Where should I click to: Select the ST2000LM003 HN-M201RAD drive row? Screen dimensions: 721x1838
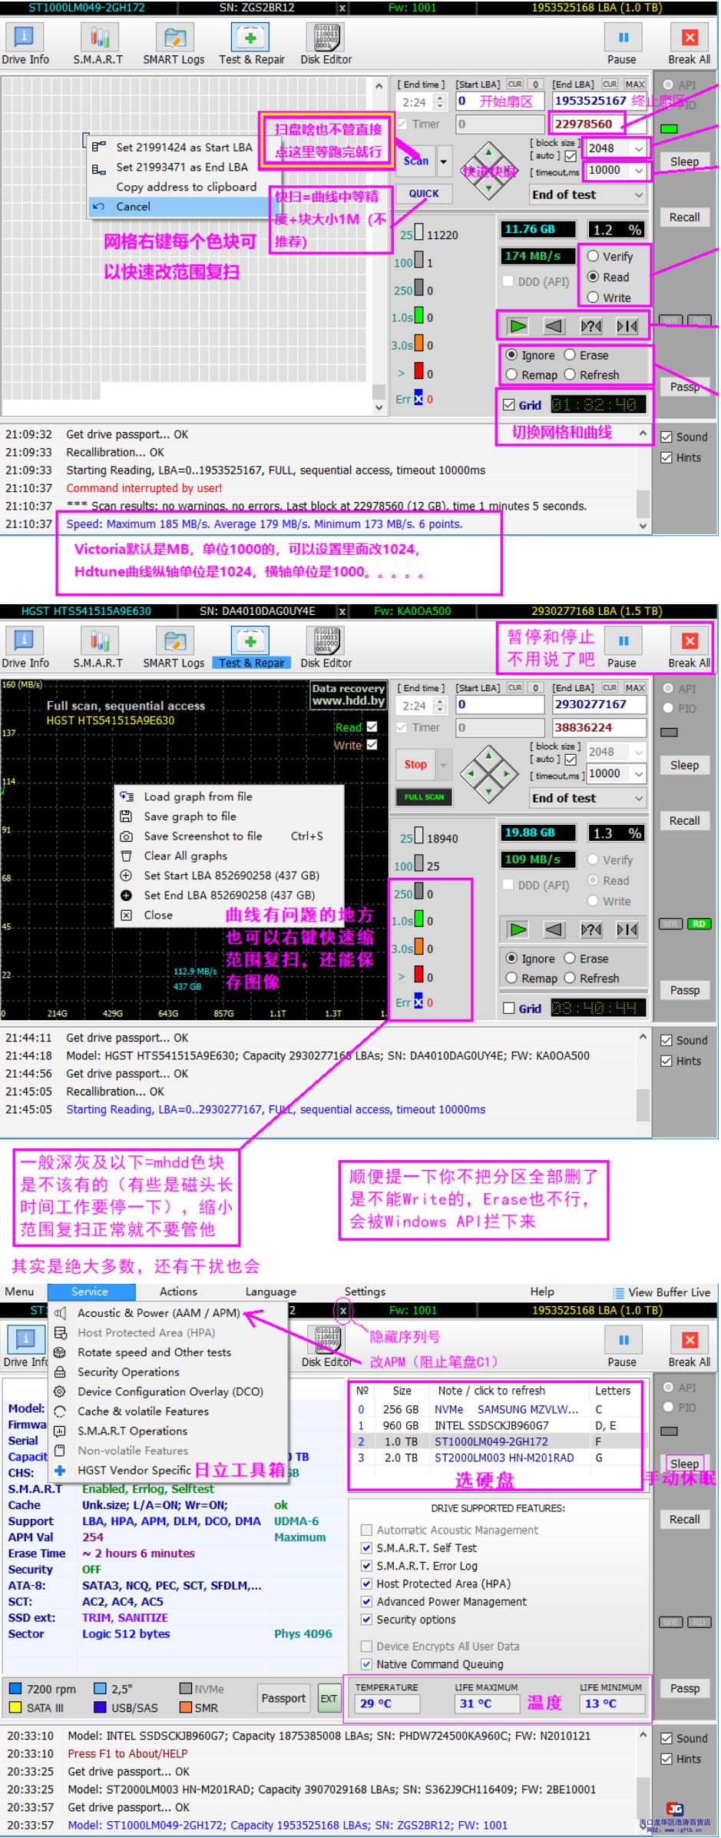point(496,1458)
